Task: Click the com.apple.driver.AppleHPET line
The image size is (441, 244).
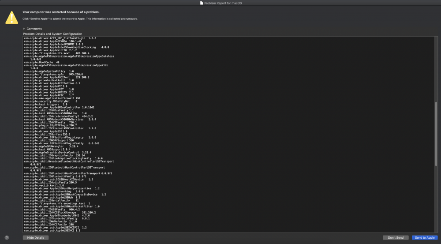Action: coord(49,90)
